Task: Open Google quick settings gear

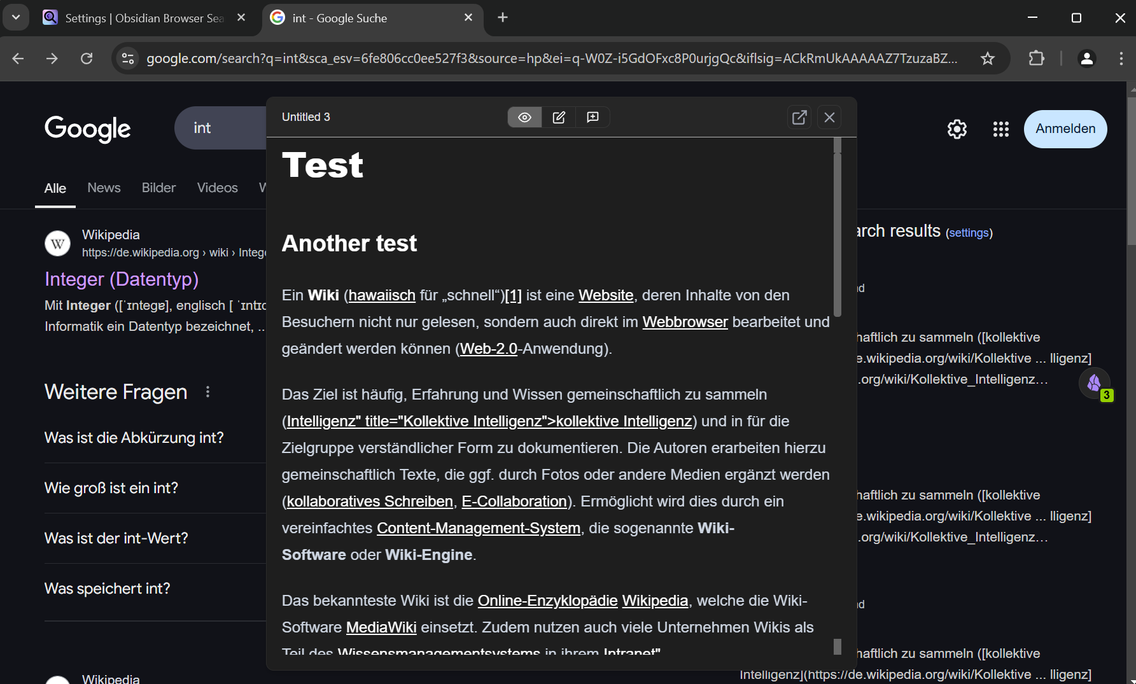Action: (x=957, y=129)
